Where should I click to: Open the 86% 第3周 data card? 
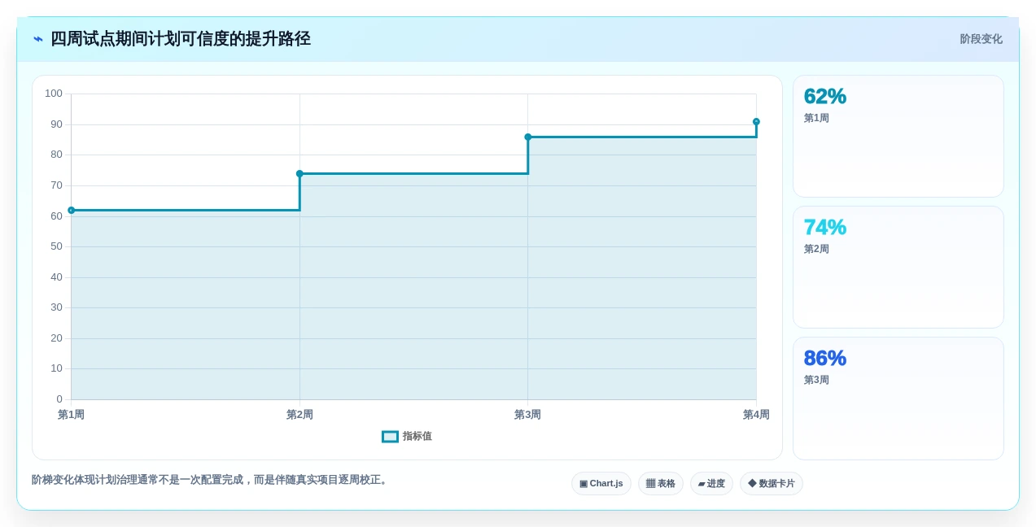pos(898,399)
